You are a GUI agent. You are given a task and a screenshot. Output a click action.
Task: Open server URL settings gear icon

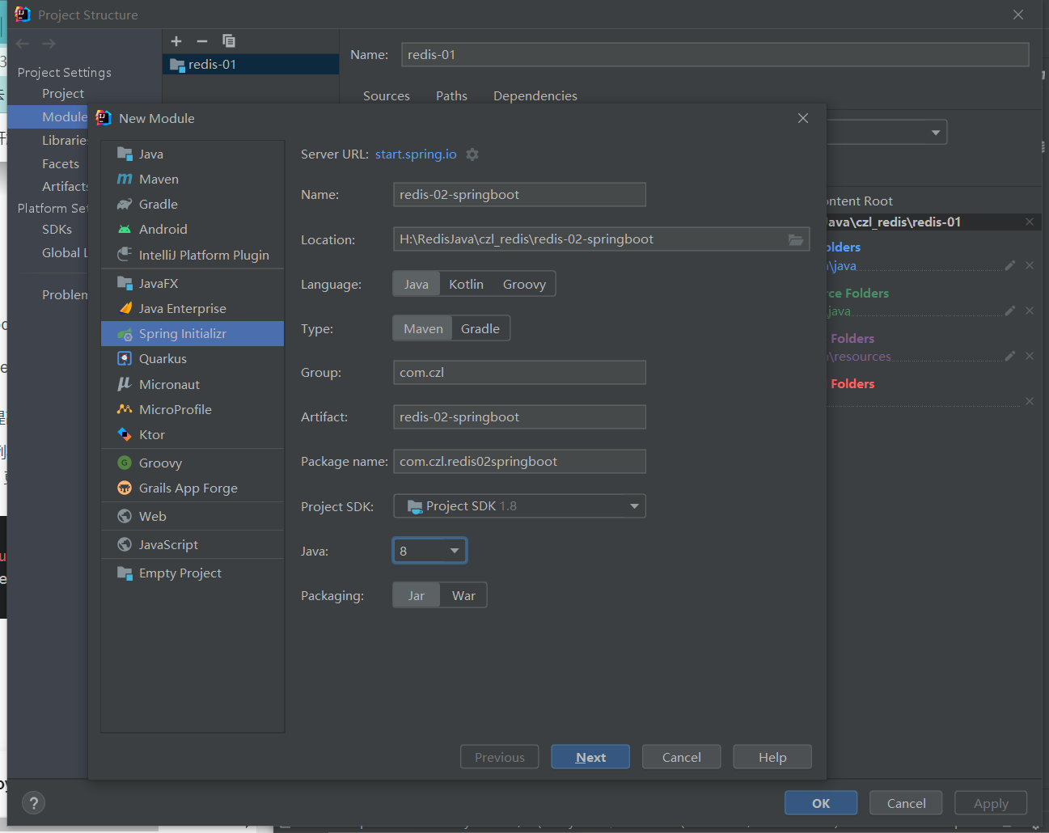[472, 154]
